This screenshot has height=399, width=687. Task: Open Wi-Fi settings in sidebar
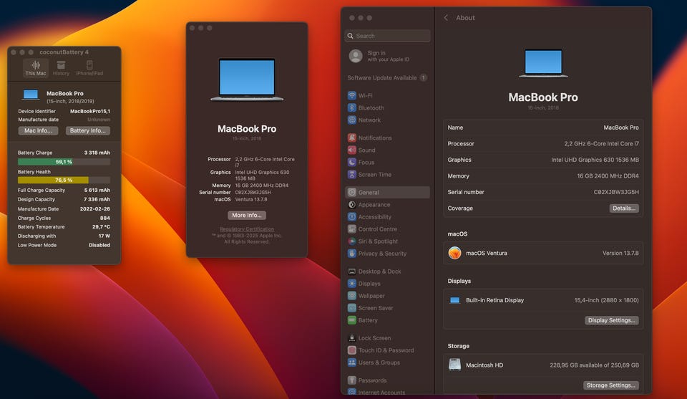point(387,95)
